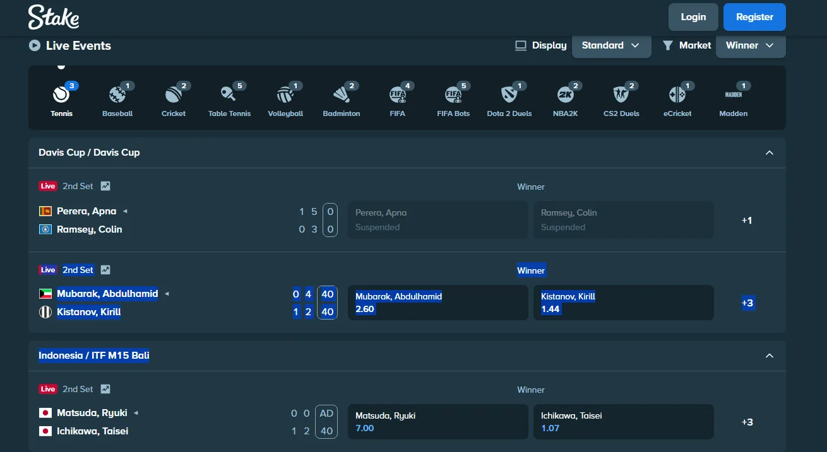Click the Login button
The width and height of the screenshot is (827, 452).
click(693, 17)
